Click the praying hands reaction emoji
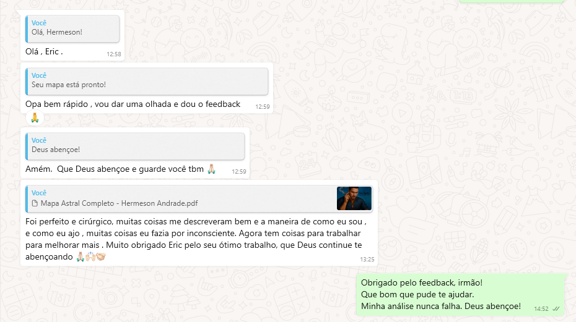Screen dimensions: 576x322 point(35,118)
